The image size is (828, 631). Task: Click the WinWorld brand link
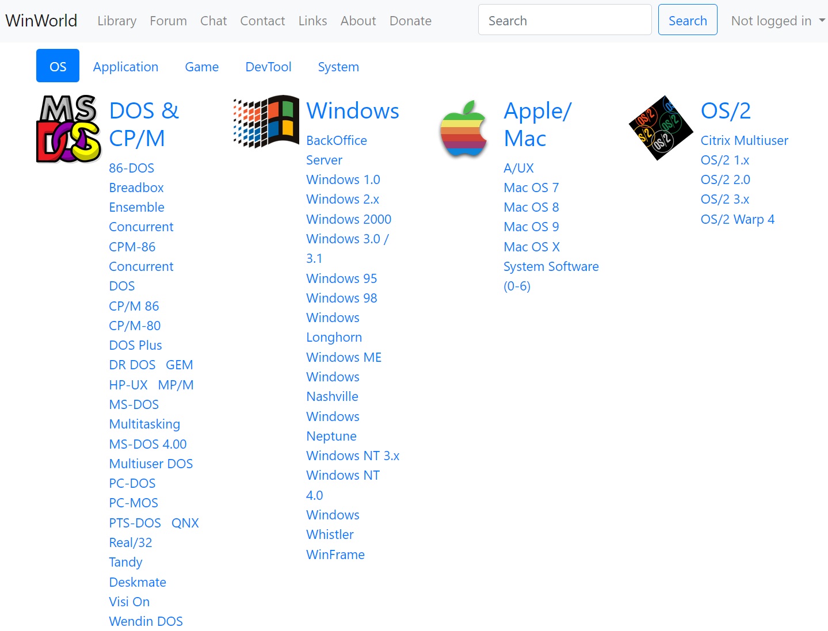coord(41,21)
